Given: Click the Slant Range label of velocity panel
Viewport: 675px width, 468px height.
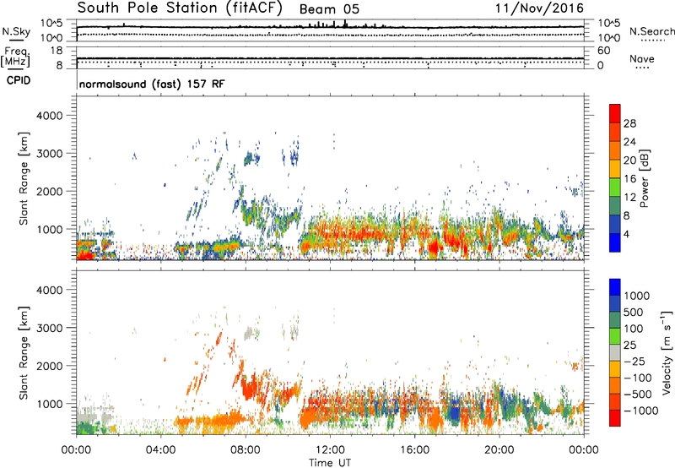Looking at the screenshot, I should [24, 353].
